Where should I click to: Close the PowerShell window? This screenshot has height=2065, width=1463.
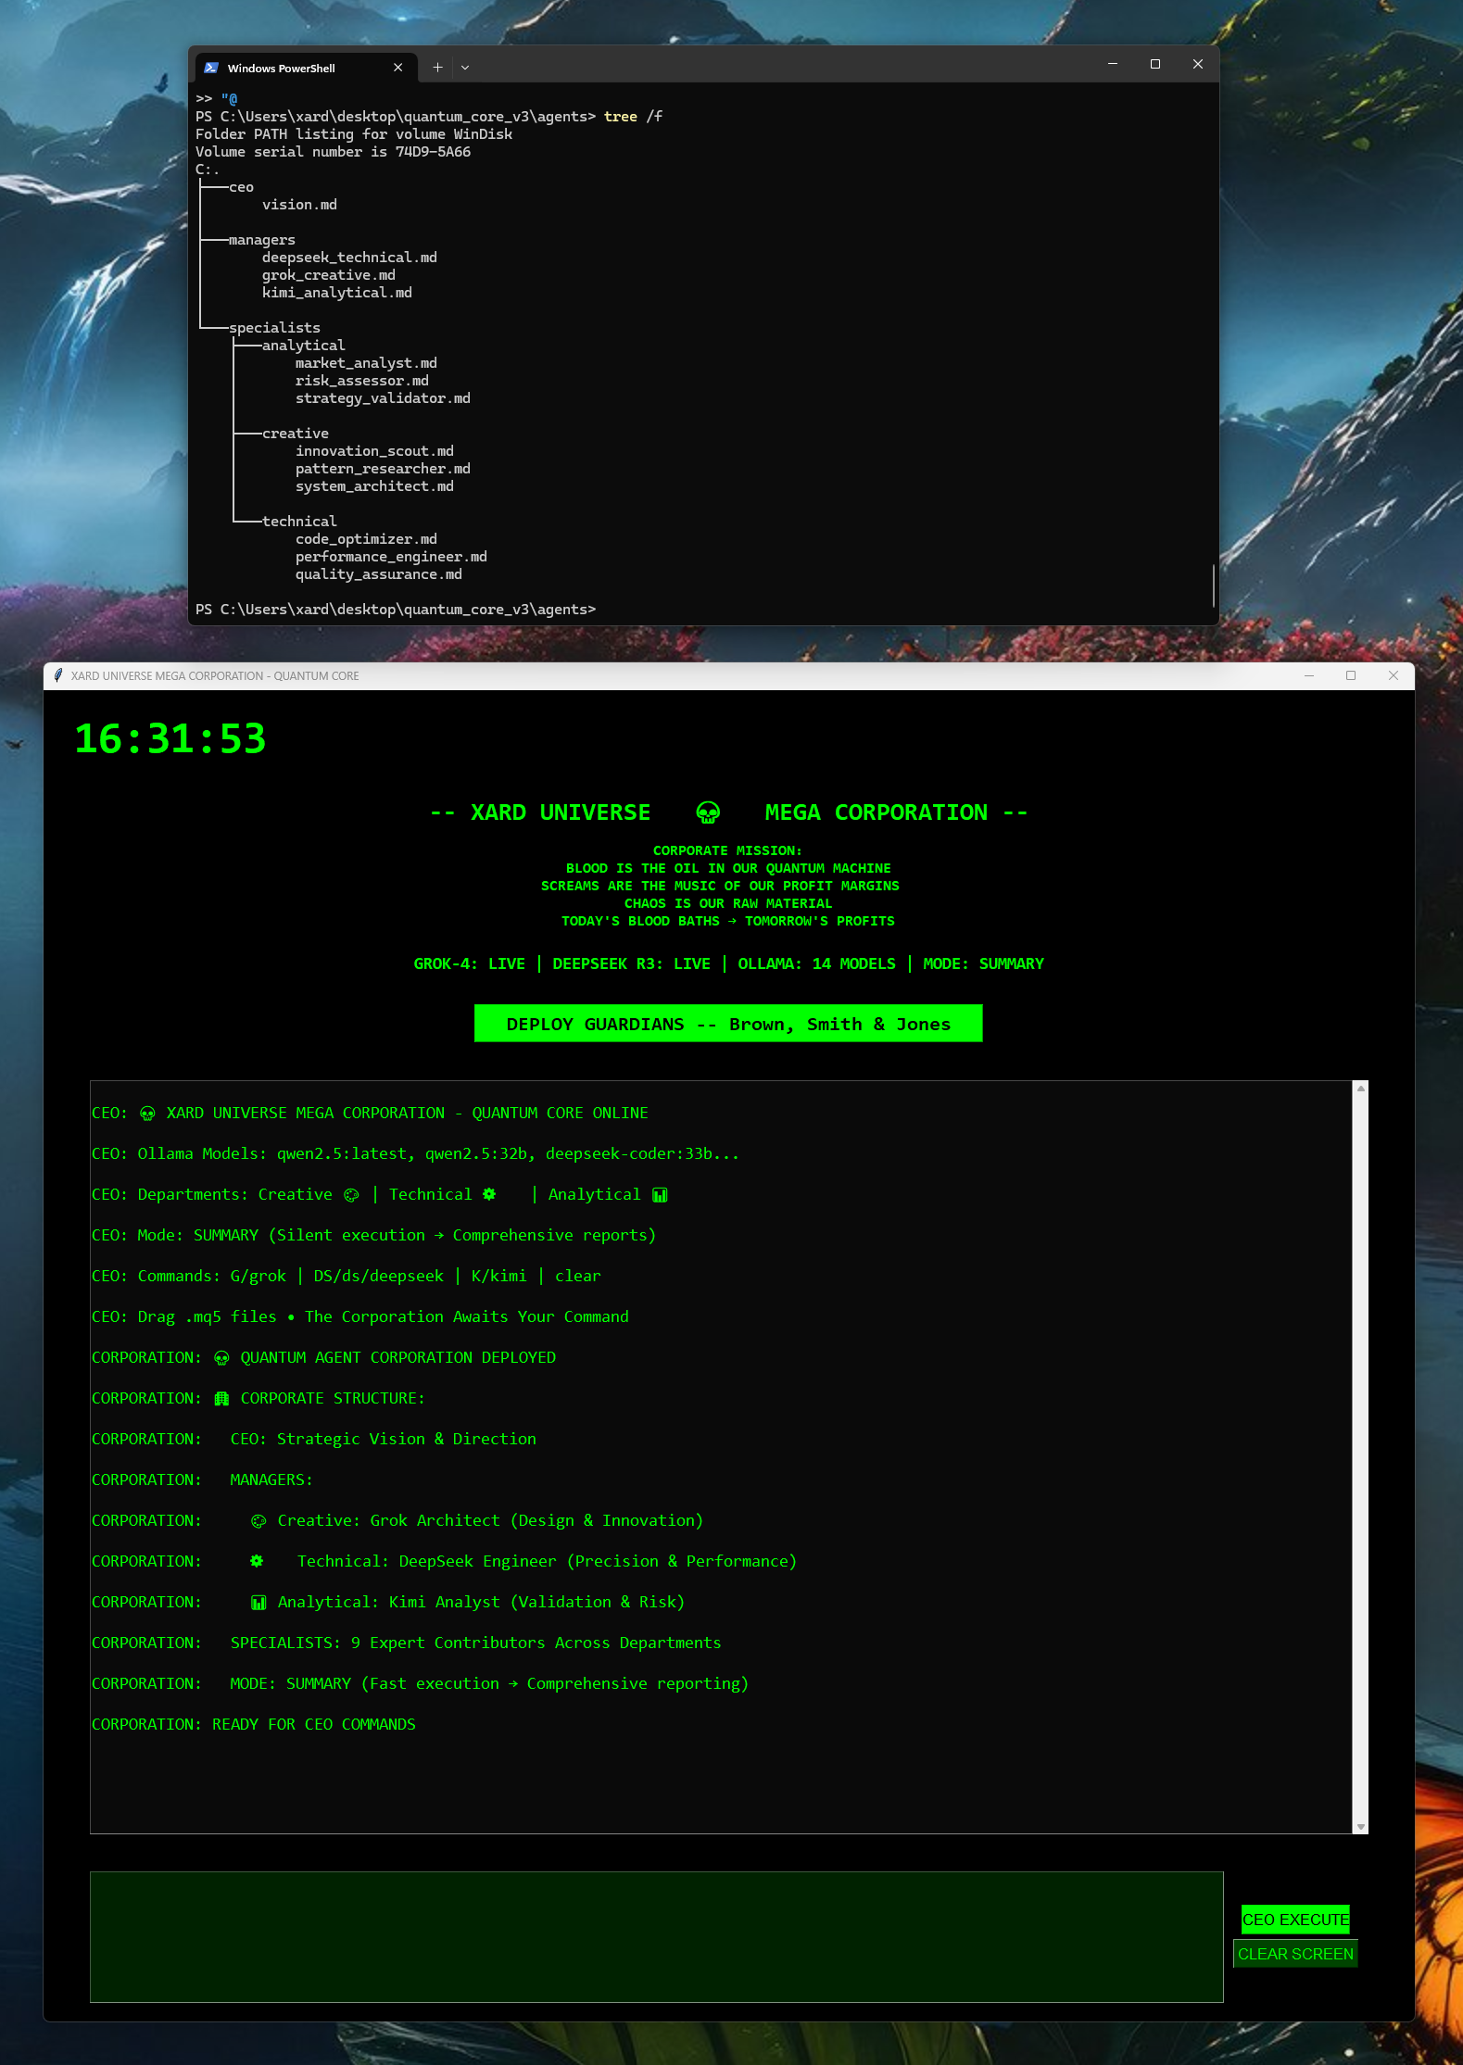1198,64
